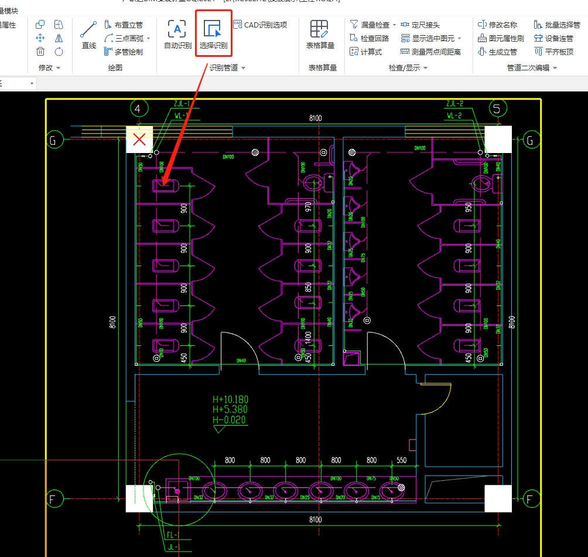Click the delete trash can icon
The height and width of the screenshot is (557, 588).
click(40, 52)
